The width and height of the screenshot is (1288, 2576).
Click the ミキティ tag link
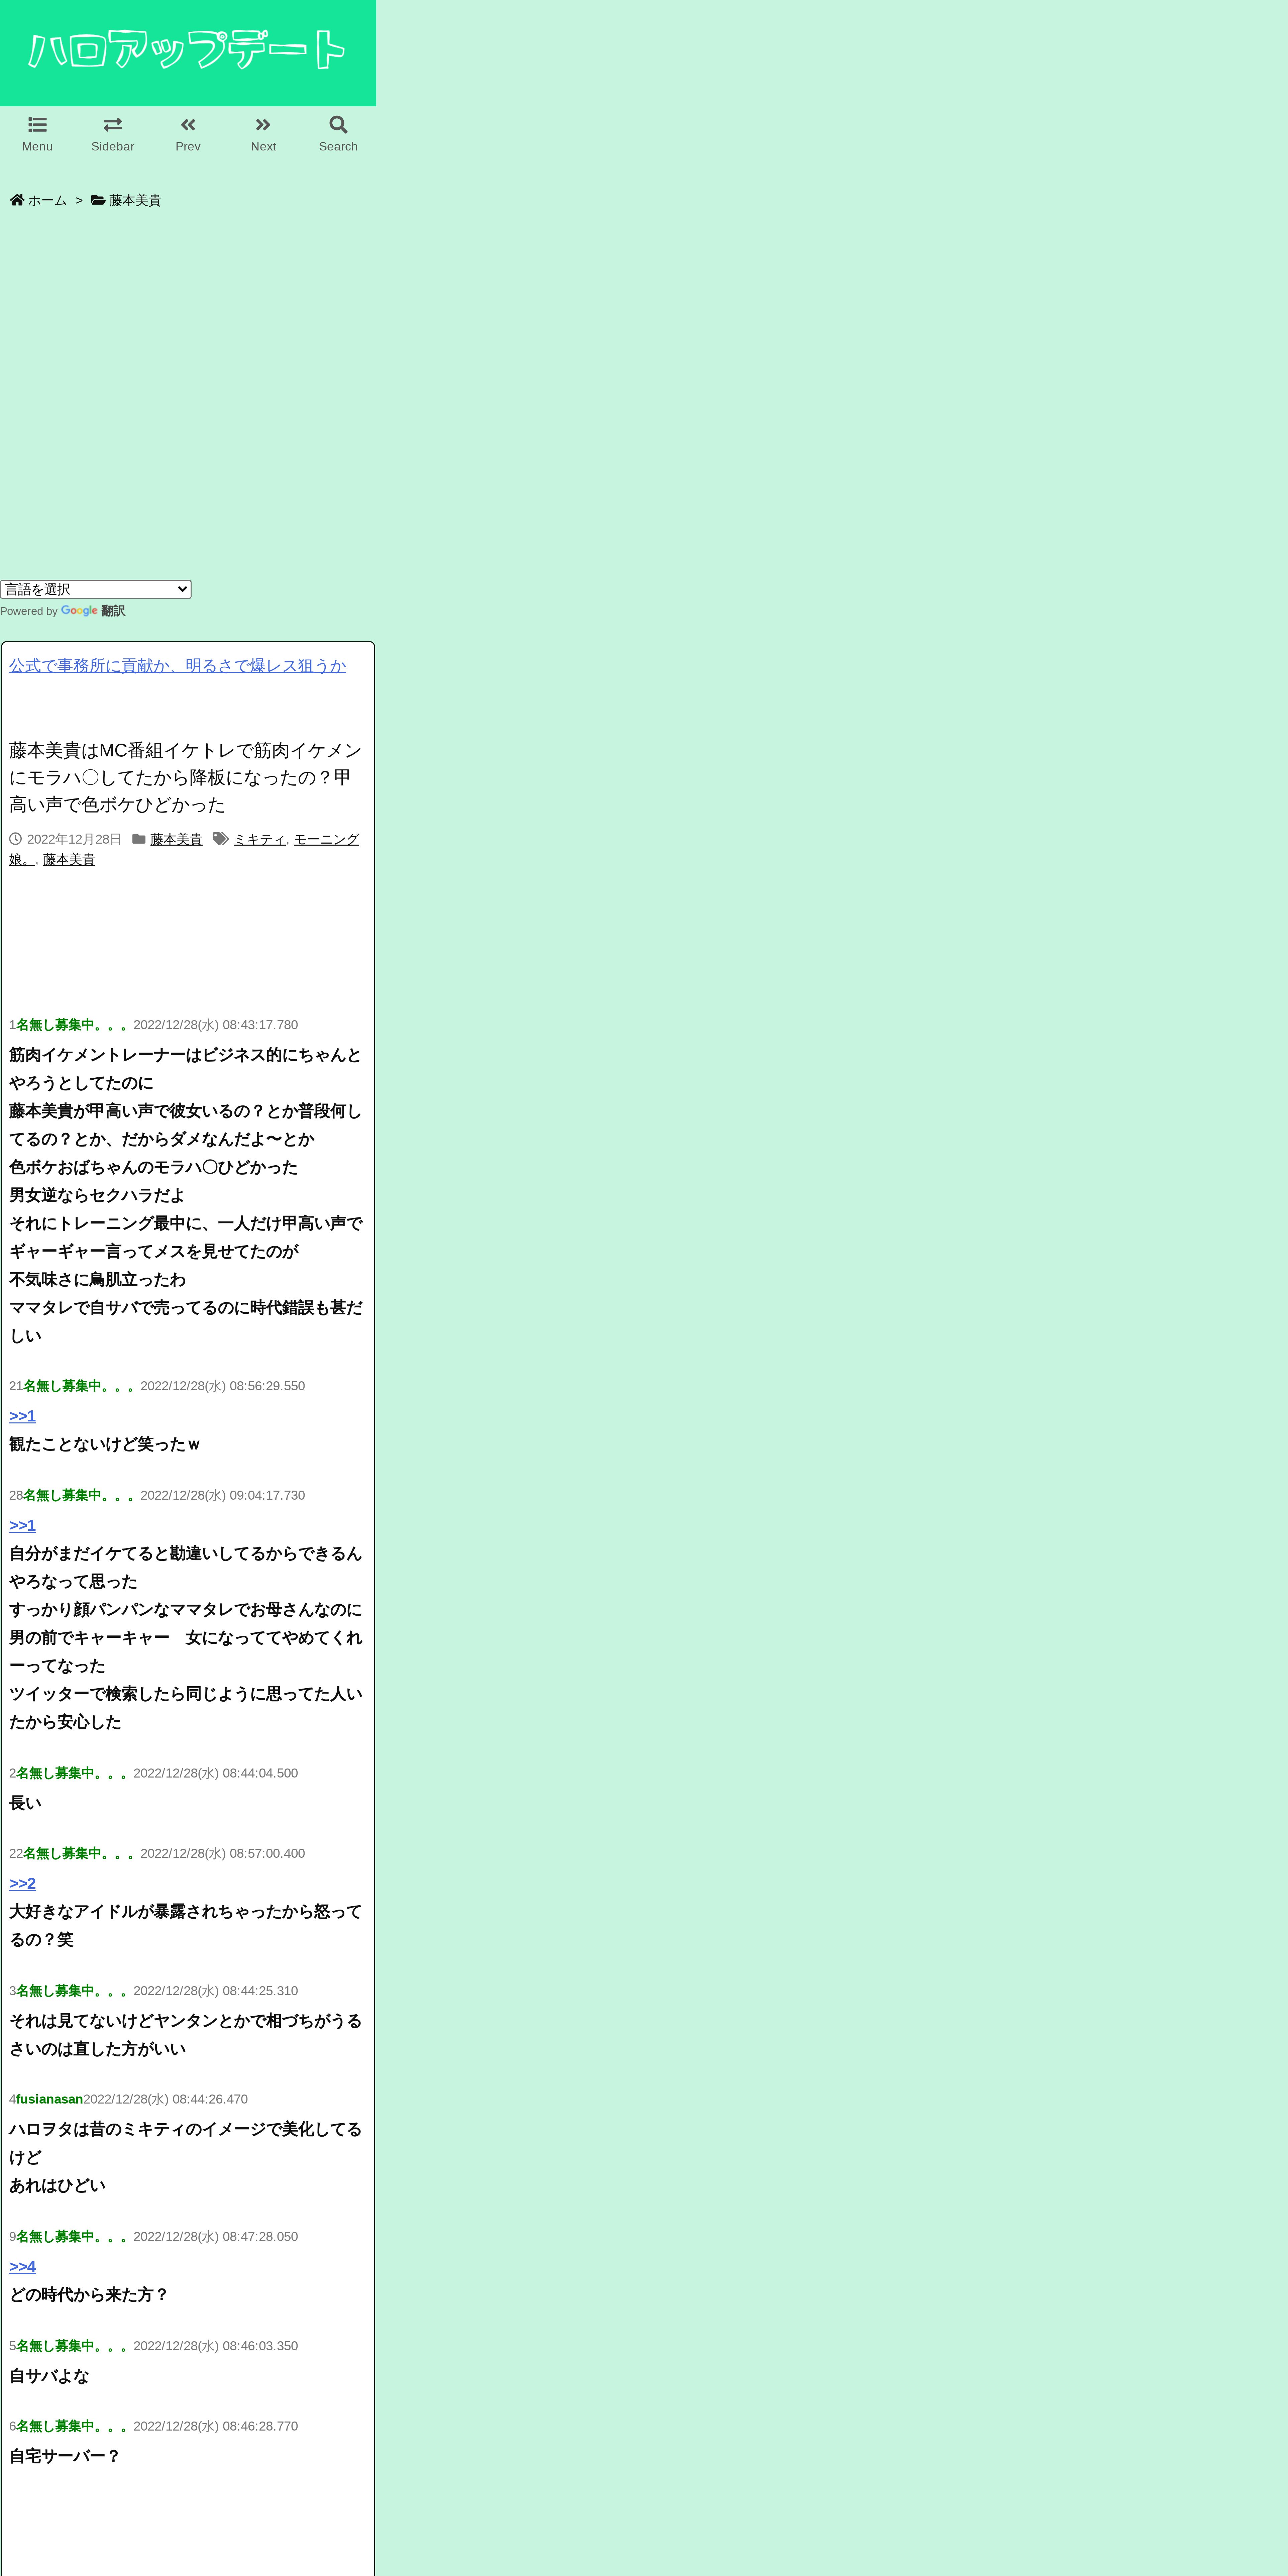pos(259,839)
